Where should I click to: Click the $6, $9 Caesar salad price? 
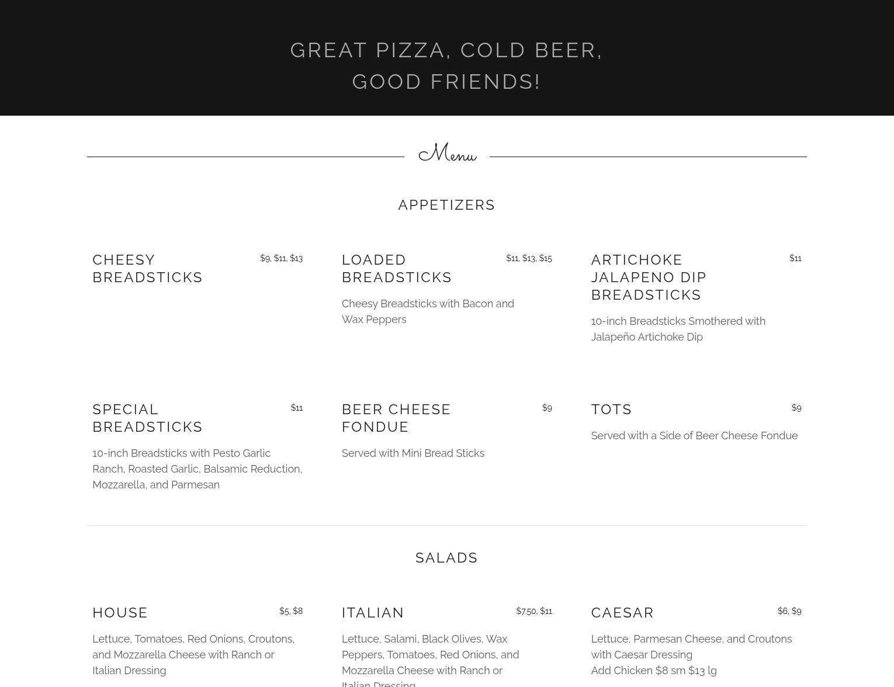pos(789,611)
